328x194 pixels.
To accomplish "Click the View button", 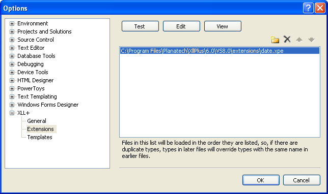I will click(223, 26).
